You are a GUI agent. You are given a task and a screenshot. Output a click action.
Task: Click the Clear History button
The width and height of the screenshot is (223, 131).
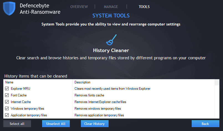point(94,124)
